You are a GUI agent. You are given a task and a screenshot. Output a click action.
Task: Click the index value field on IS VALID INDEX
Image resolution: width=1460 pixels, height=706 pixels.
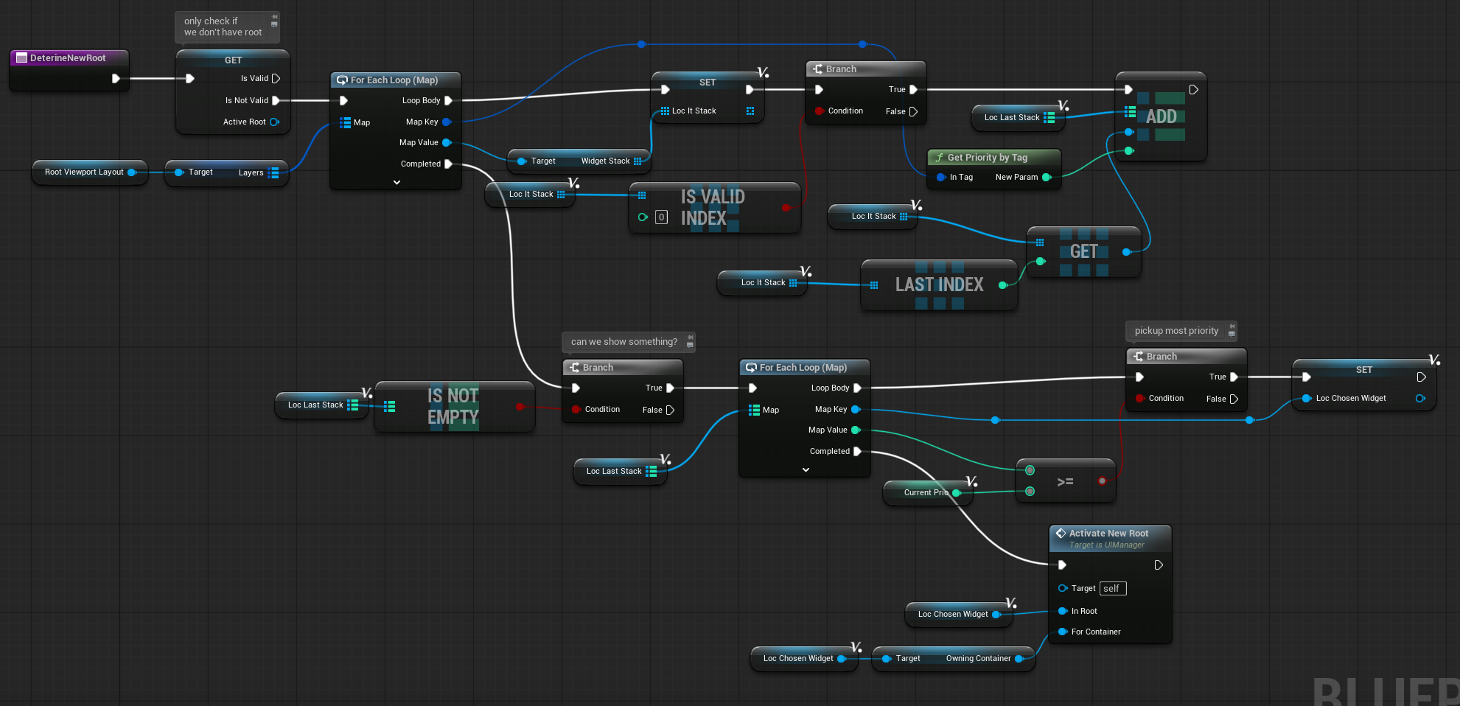[x=661, y=217]
